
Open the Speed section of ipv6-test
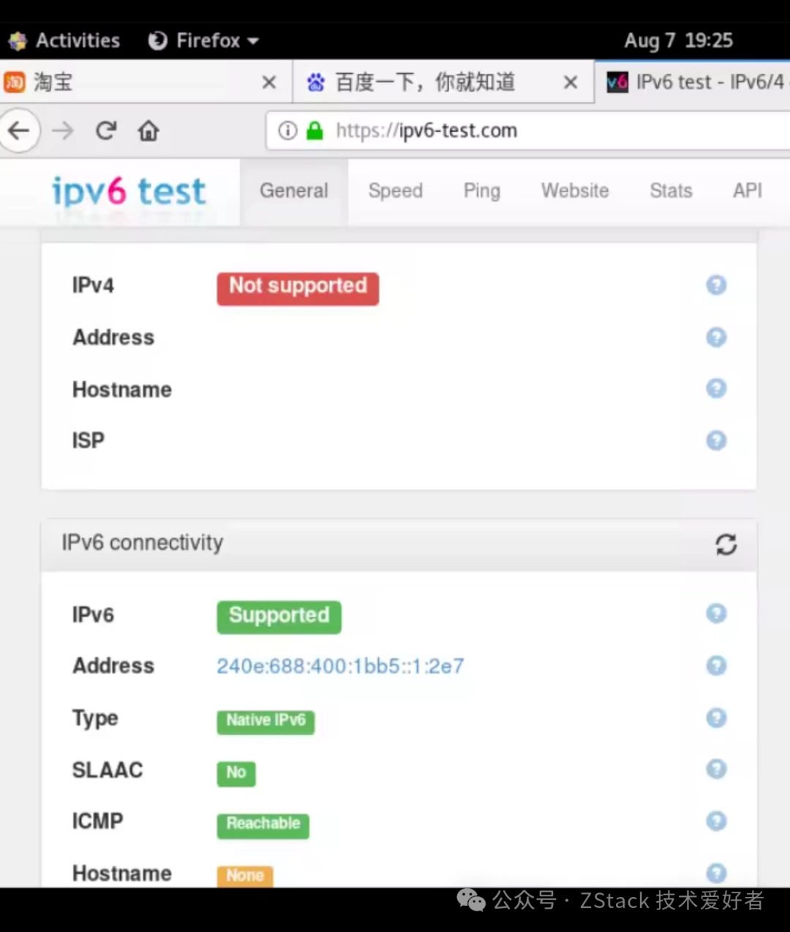tap(395, 191)
